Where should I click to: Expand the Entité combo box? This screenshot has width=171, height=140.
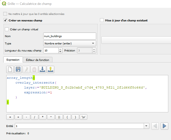click(x=147, y=126)
